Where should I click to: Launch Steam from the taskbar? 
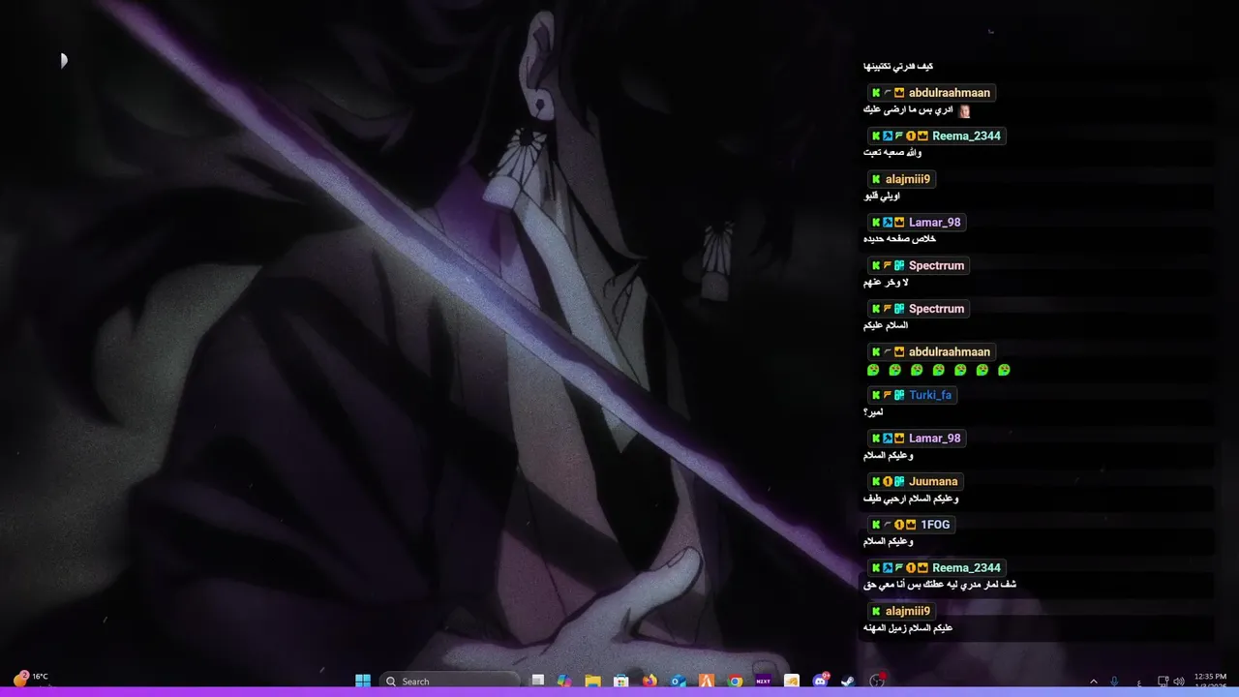[x=848, y=681]
